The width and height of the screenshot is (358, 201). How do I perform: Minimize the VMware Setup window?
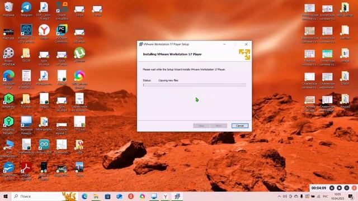pos(224,44)
